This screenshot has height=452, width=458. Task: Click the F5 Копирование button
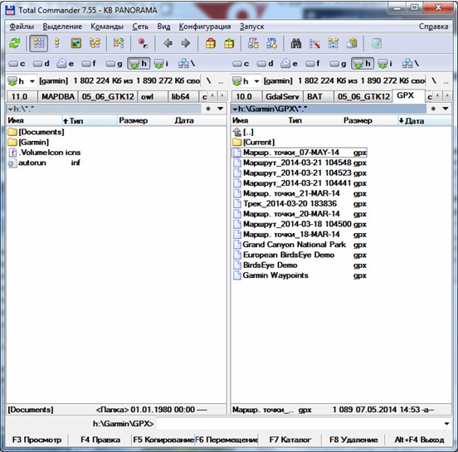coord(163,440)
